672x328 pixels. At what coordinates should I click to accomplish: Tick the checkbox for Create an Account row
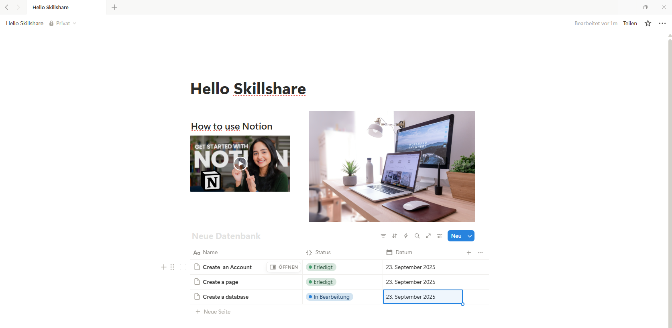pos(183,267)
